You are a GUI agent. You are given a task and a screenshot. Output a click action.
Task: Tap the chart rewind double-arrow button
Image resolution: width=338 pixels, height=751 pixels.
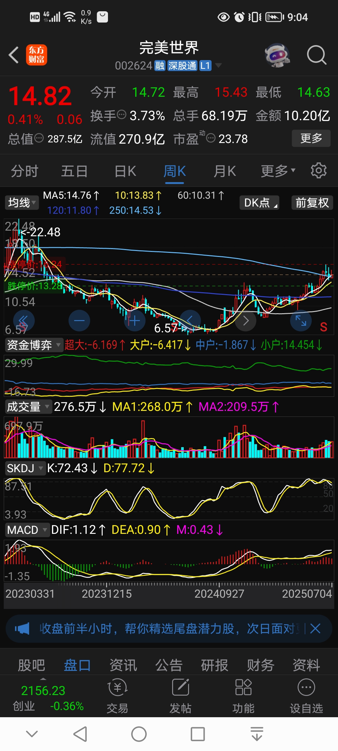(x=24, y=320)
